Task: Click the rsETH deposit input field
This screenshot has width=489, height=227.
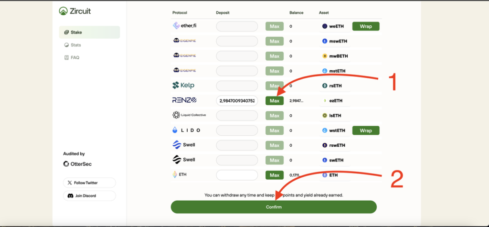Action: [237, 86]
